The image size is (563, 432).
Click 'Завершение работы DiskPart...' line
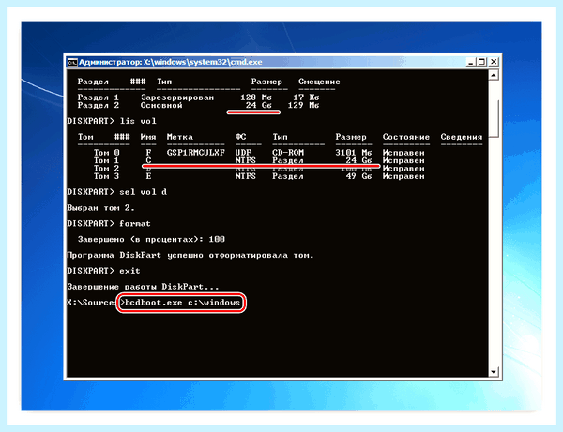[x=143, y=287]
